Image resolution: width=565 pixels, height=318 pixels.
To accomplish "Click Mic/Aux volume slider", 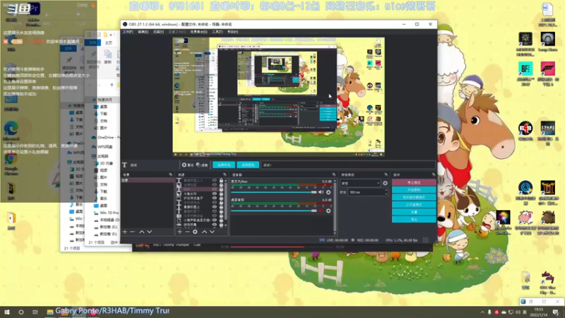I will [274, 192].
